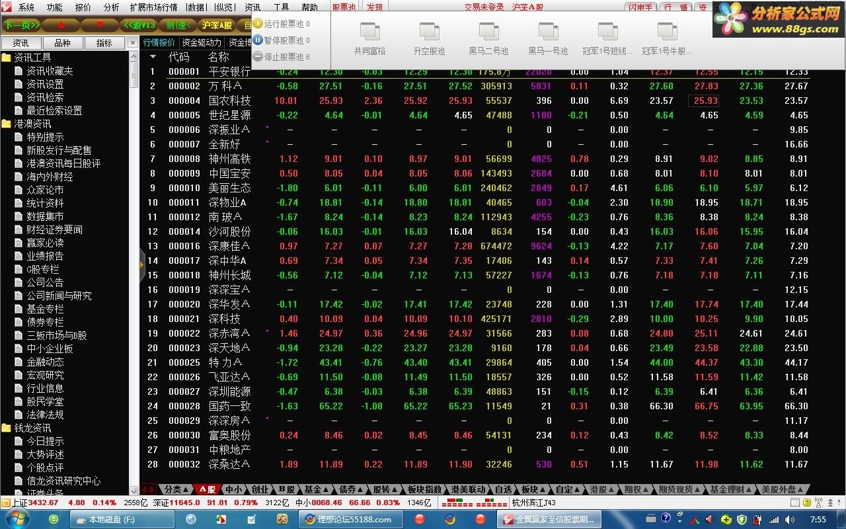The width and height of the screenshot is (846, 529).
Task: Open the 扩展市场行情 menu
Action: click(153, 7)
